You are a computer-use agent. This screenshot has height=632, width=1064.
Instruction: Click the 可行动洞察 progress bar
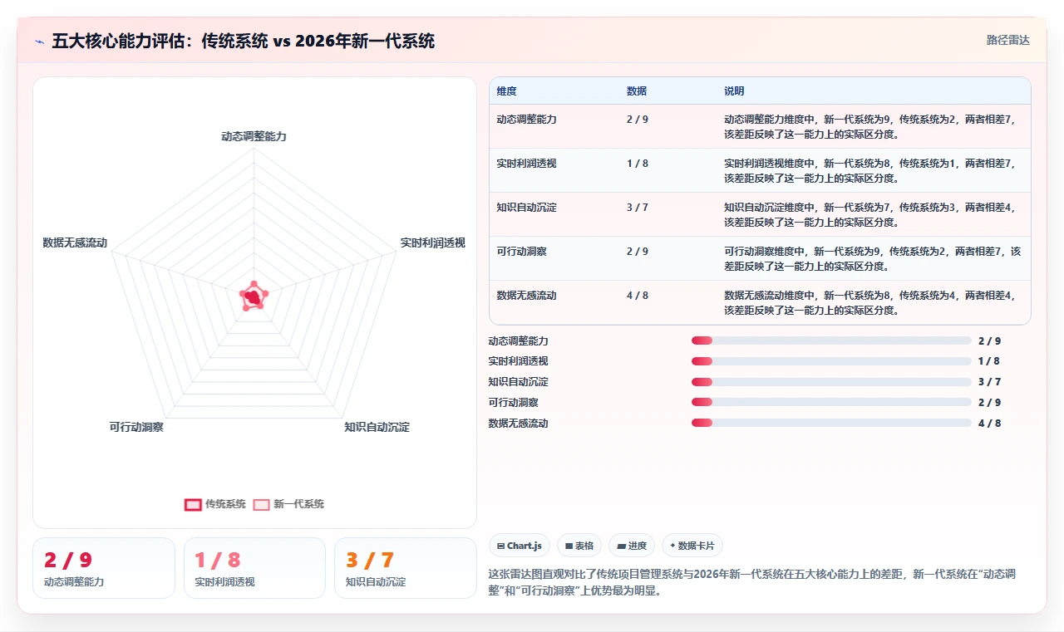[831, 403]
